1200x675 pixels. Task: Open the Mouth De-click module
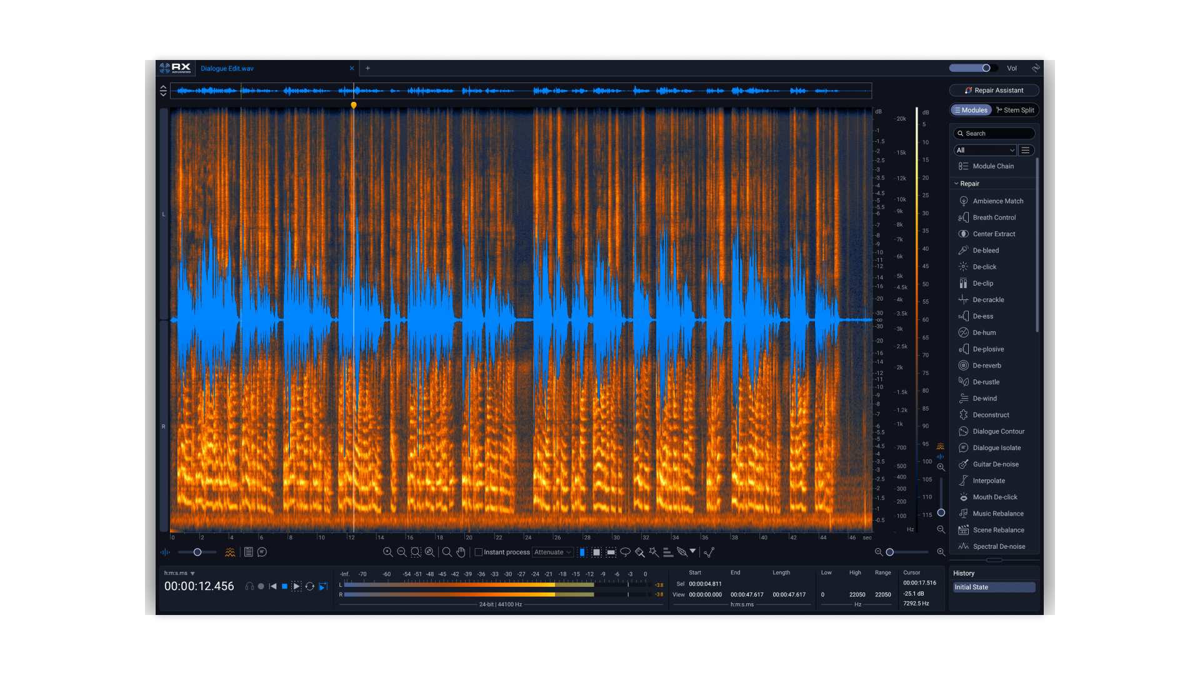point(994,497)
